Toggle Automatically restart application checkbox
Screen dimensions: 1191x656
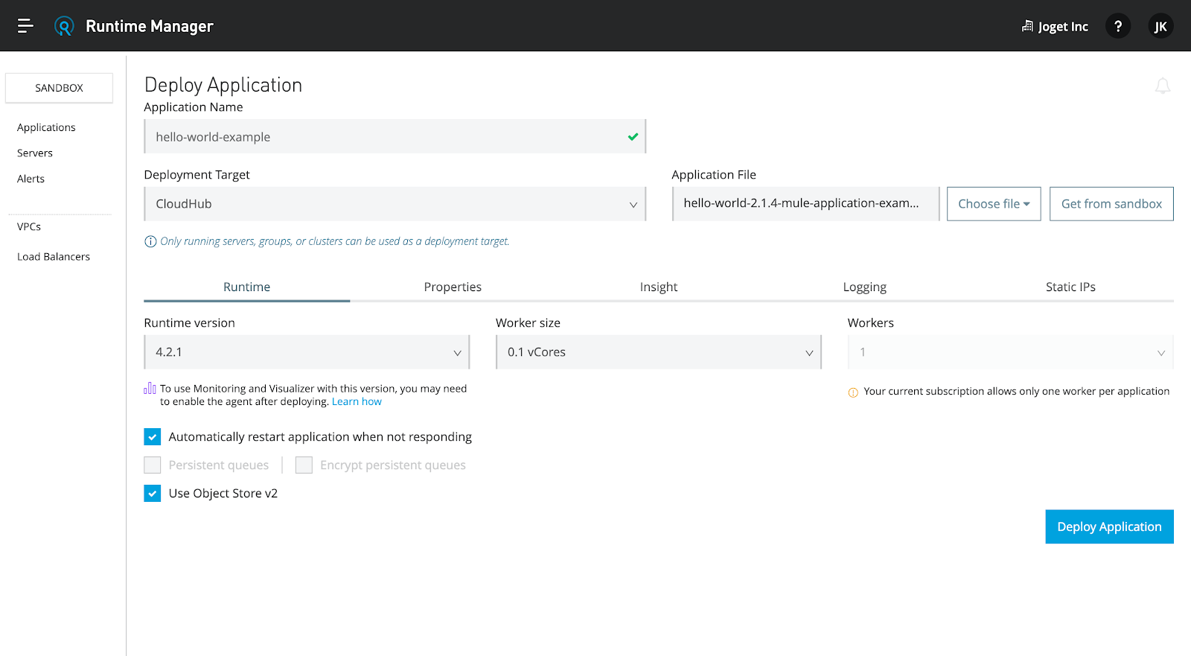(153, 436)
